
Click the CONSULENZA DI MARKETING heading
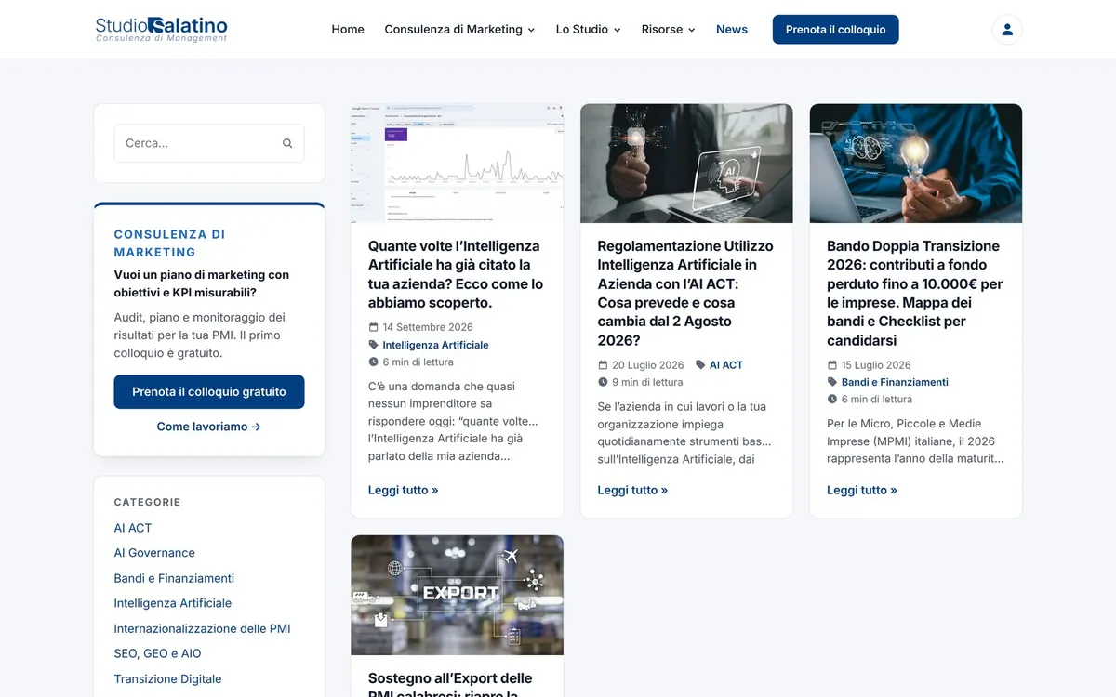click(170, 243)
